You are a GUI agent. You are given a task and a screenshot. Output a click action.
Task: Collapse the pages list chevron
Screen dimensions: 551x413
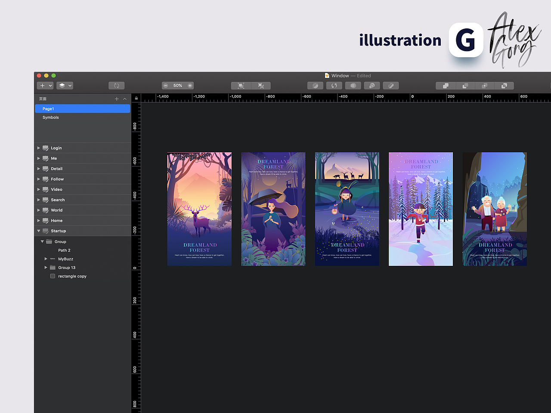pos(125,99)
